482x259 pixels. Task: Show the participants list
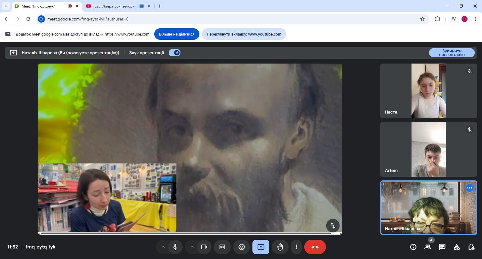(428, 247)
